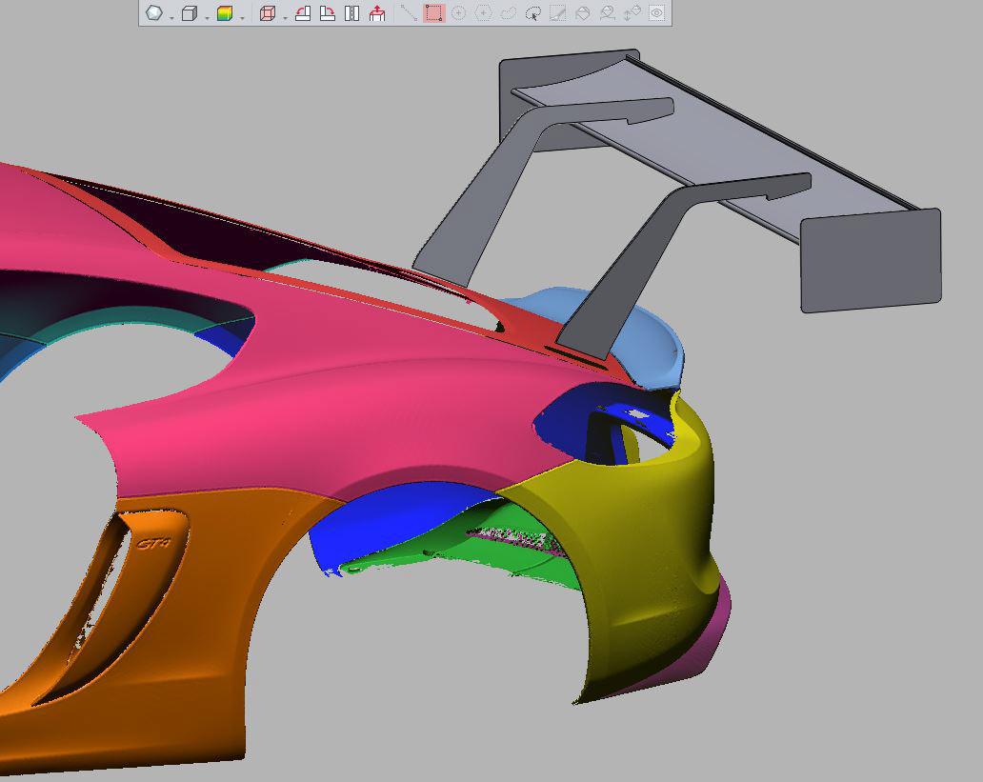Open the mesh display mode dropdown arrow
983x782 pixels.
[x=171, y=18]
